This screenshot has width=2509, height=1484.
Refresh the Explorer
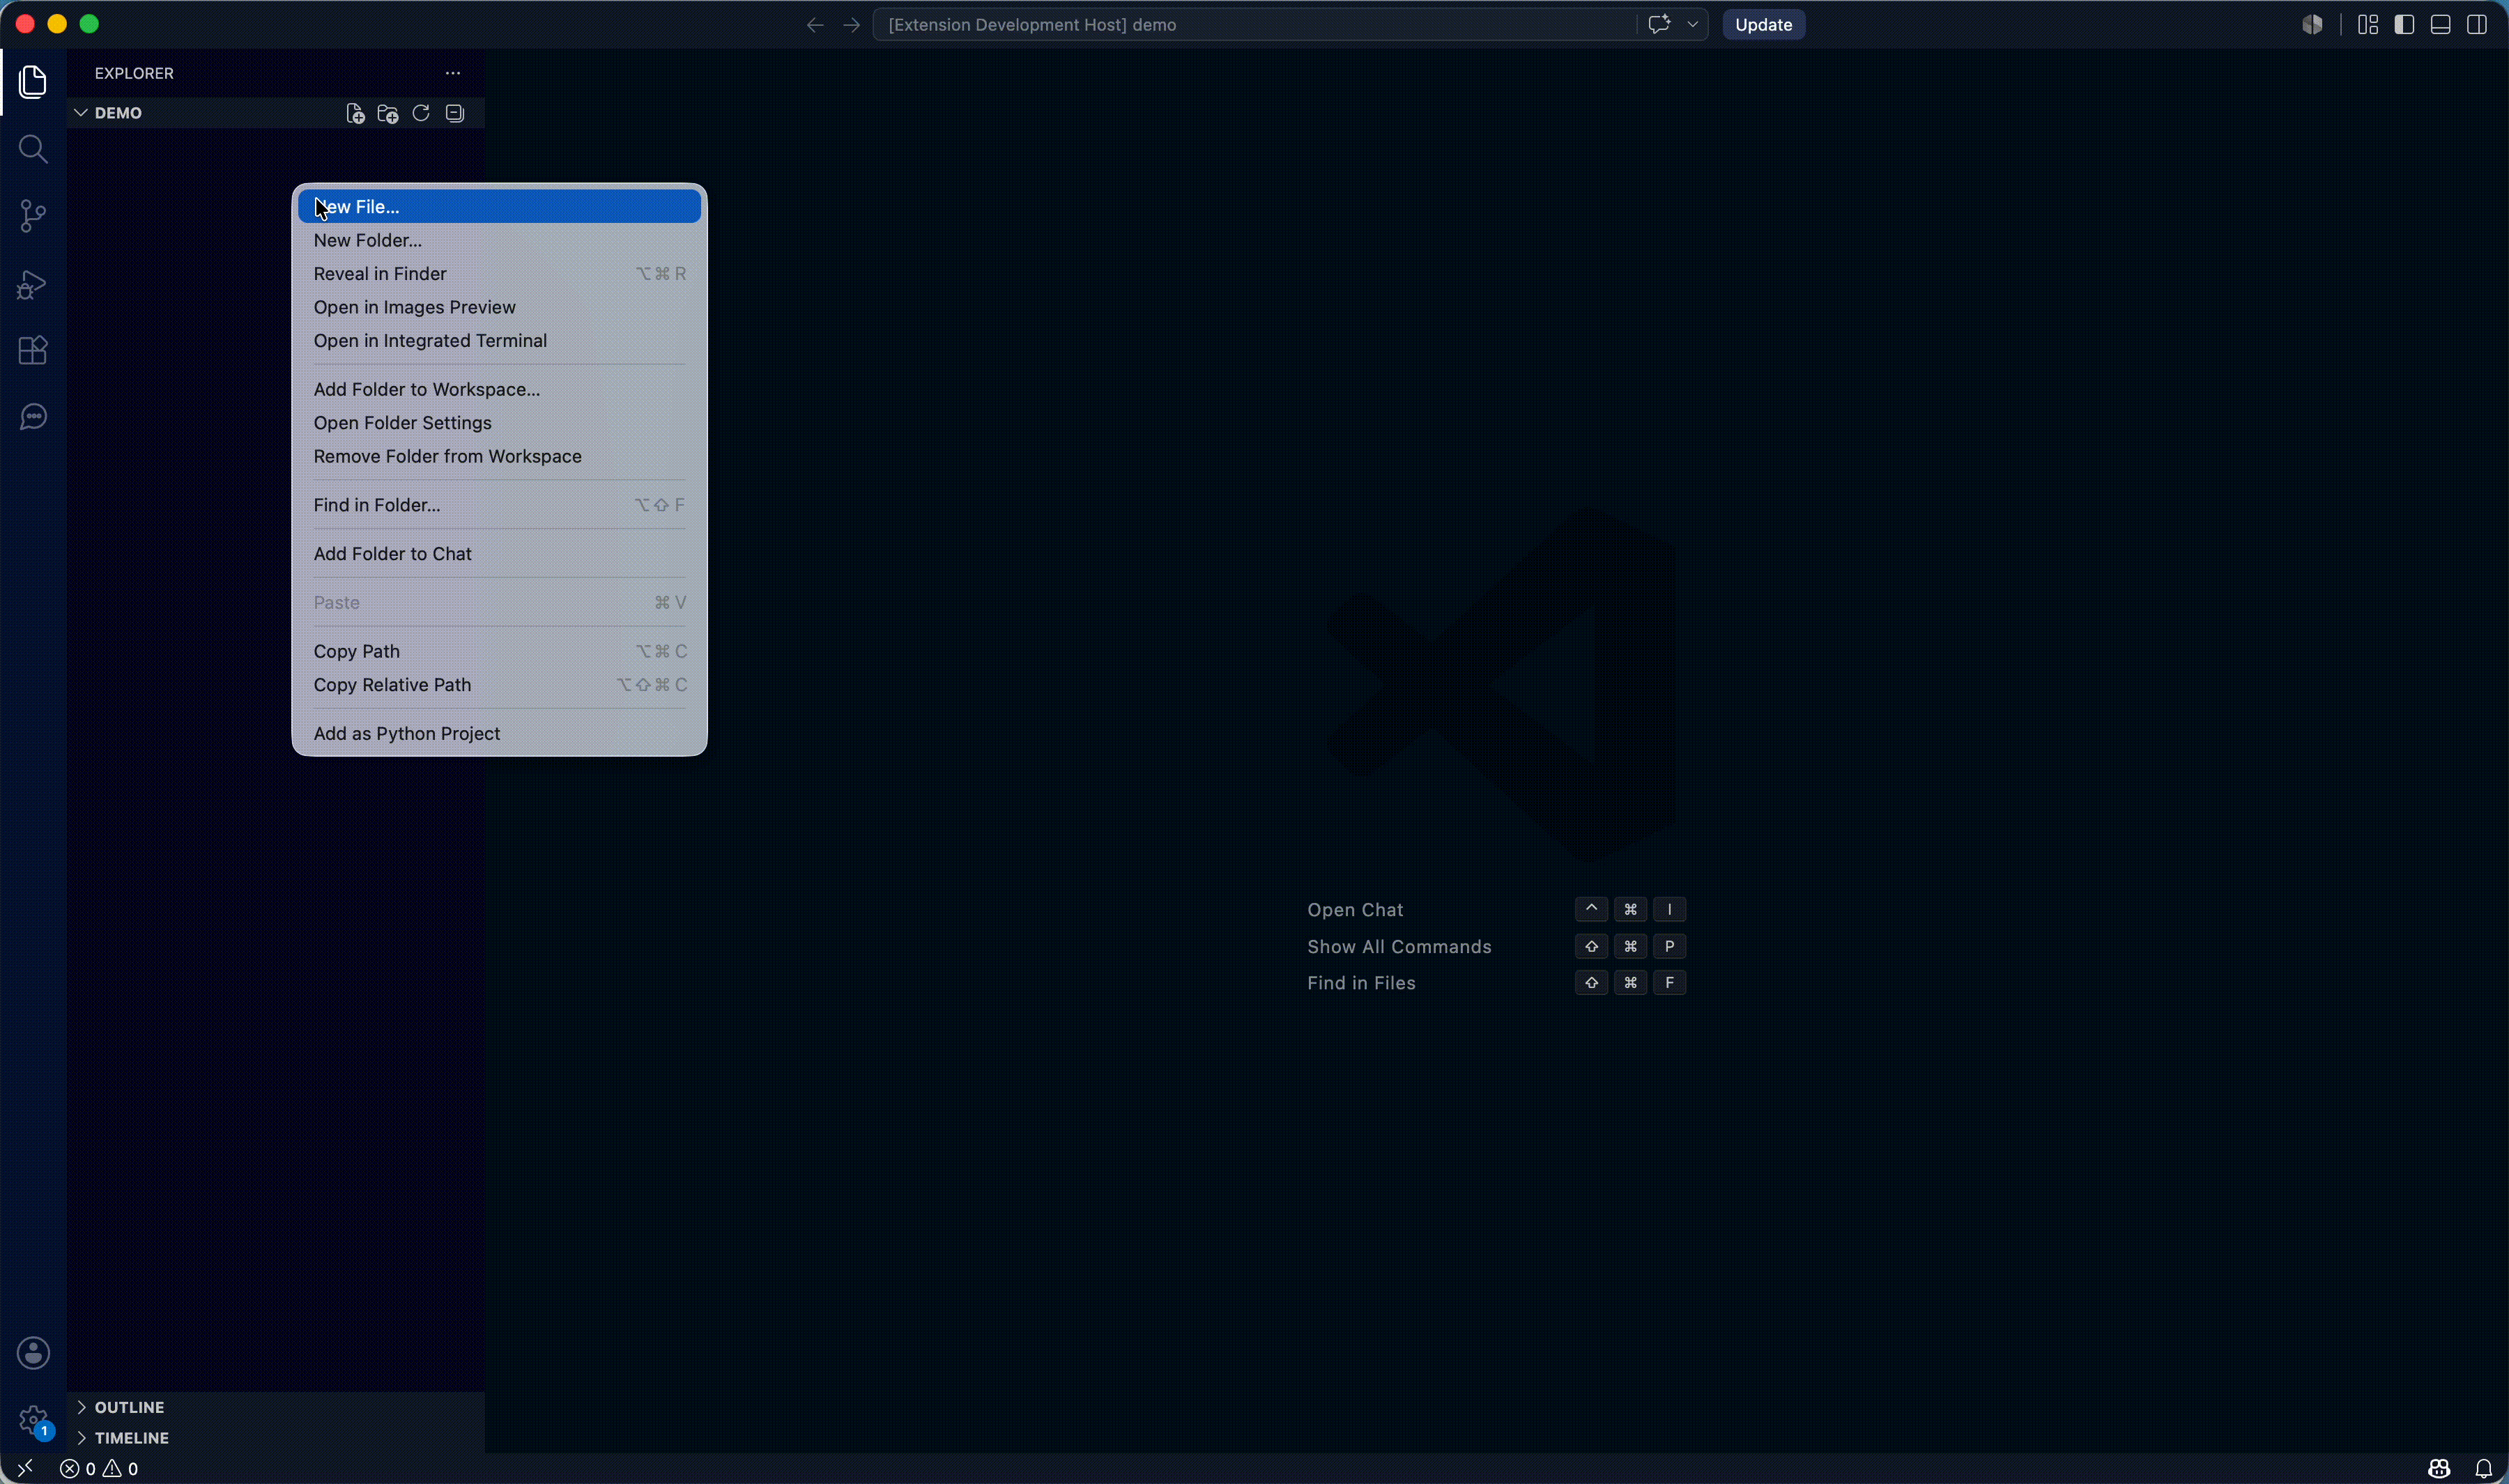click(421, 113)
